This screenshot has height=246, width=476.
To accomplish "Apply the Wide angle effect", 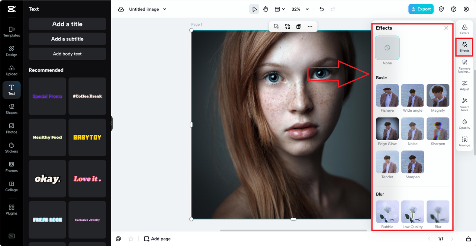I will click(x=413, y=95).
